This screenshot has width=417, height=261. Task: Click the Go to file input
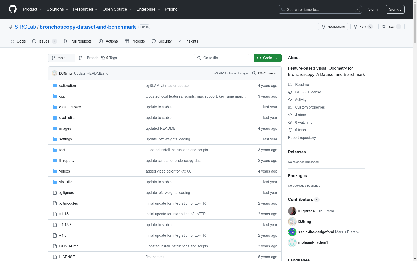click(222, 58)
